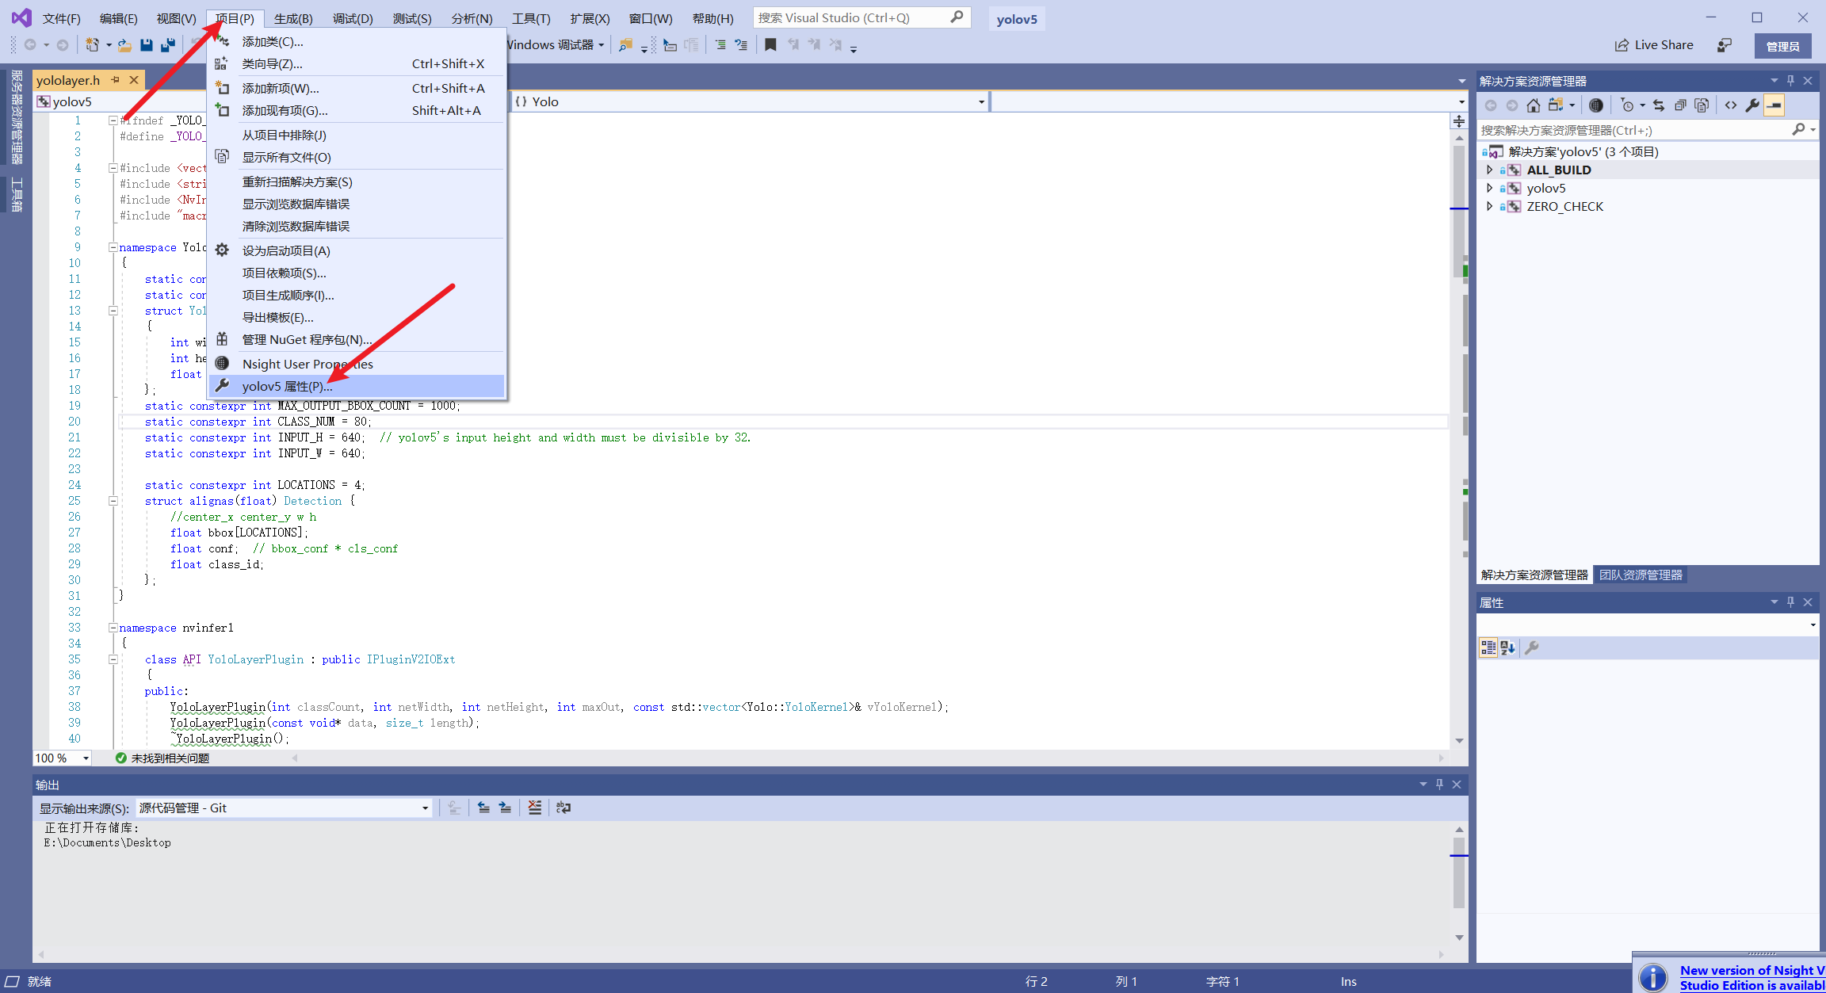The height and width of the screenshot is (993, 1826).
Task: Click the Save file toolbar icon
Action: click(x=146, y=45)
